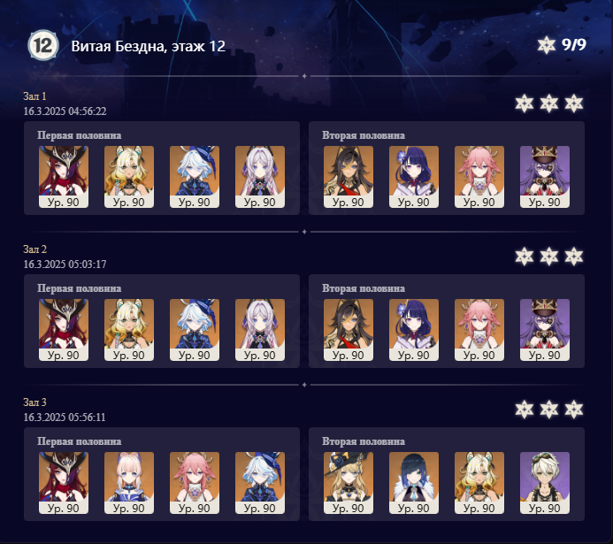Click purple-haired character portrait in Зал 1 second half
The image size is (613, 544).
[x=414, y=177]
